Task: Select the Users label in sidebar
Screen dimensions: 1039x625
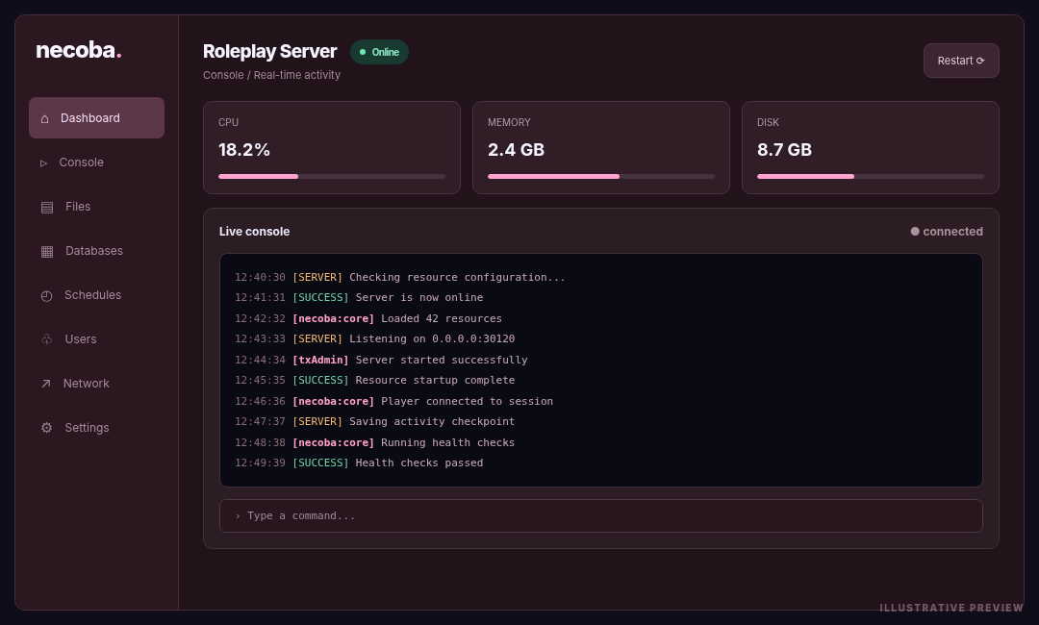Action: coord(81,339)
